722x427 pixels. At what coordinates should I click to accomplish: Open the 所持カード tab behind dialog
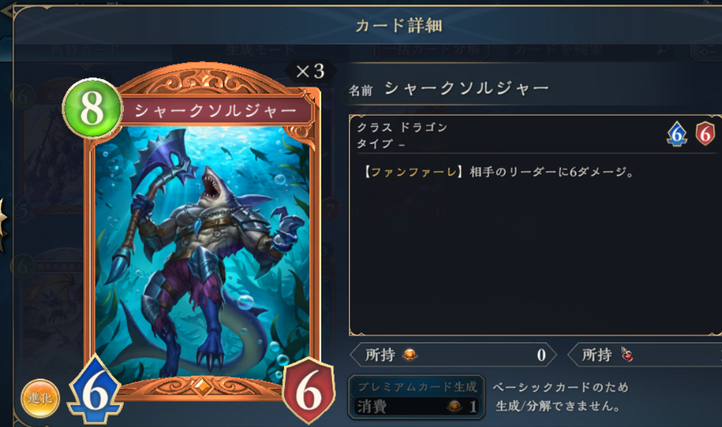pyautogui.click(x=85, y=49)
